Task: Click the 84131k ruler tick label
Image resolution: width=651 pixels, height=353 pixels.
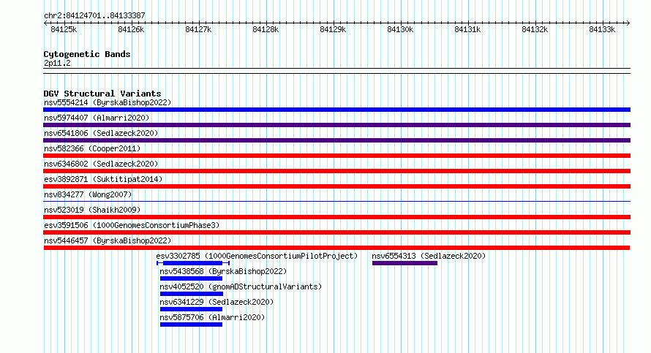Action: coord(467,30)
